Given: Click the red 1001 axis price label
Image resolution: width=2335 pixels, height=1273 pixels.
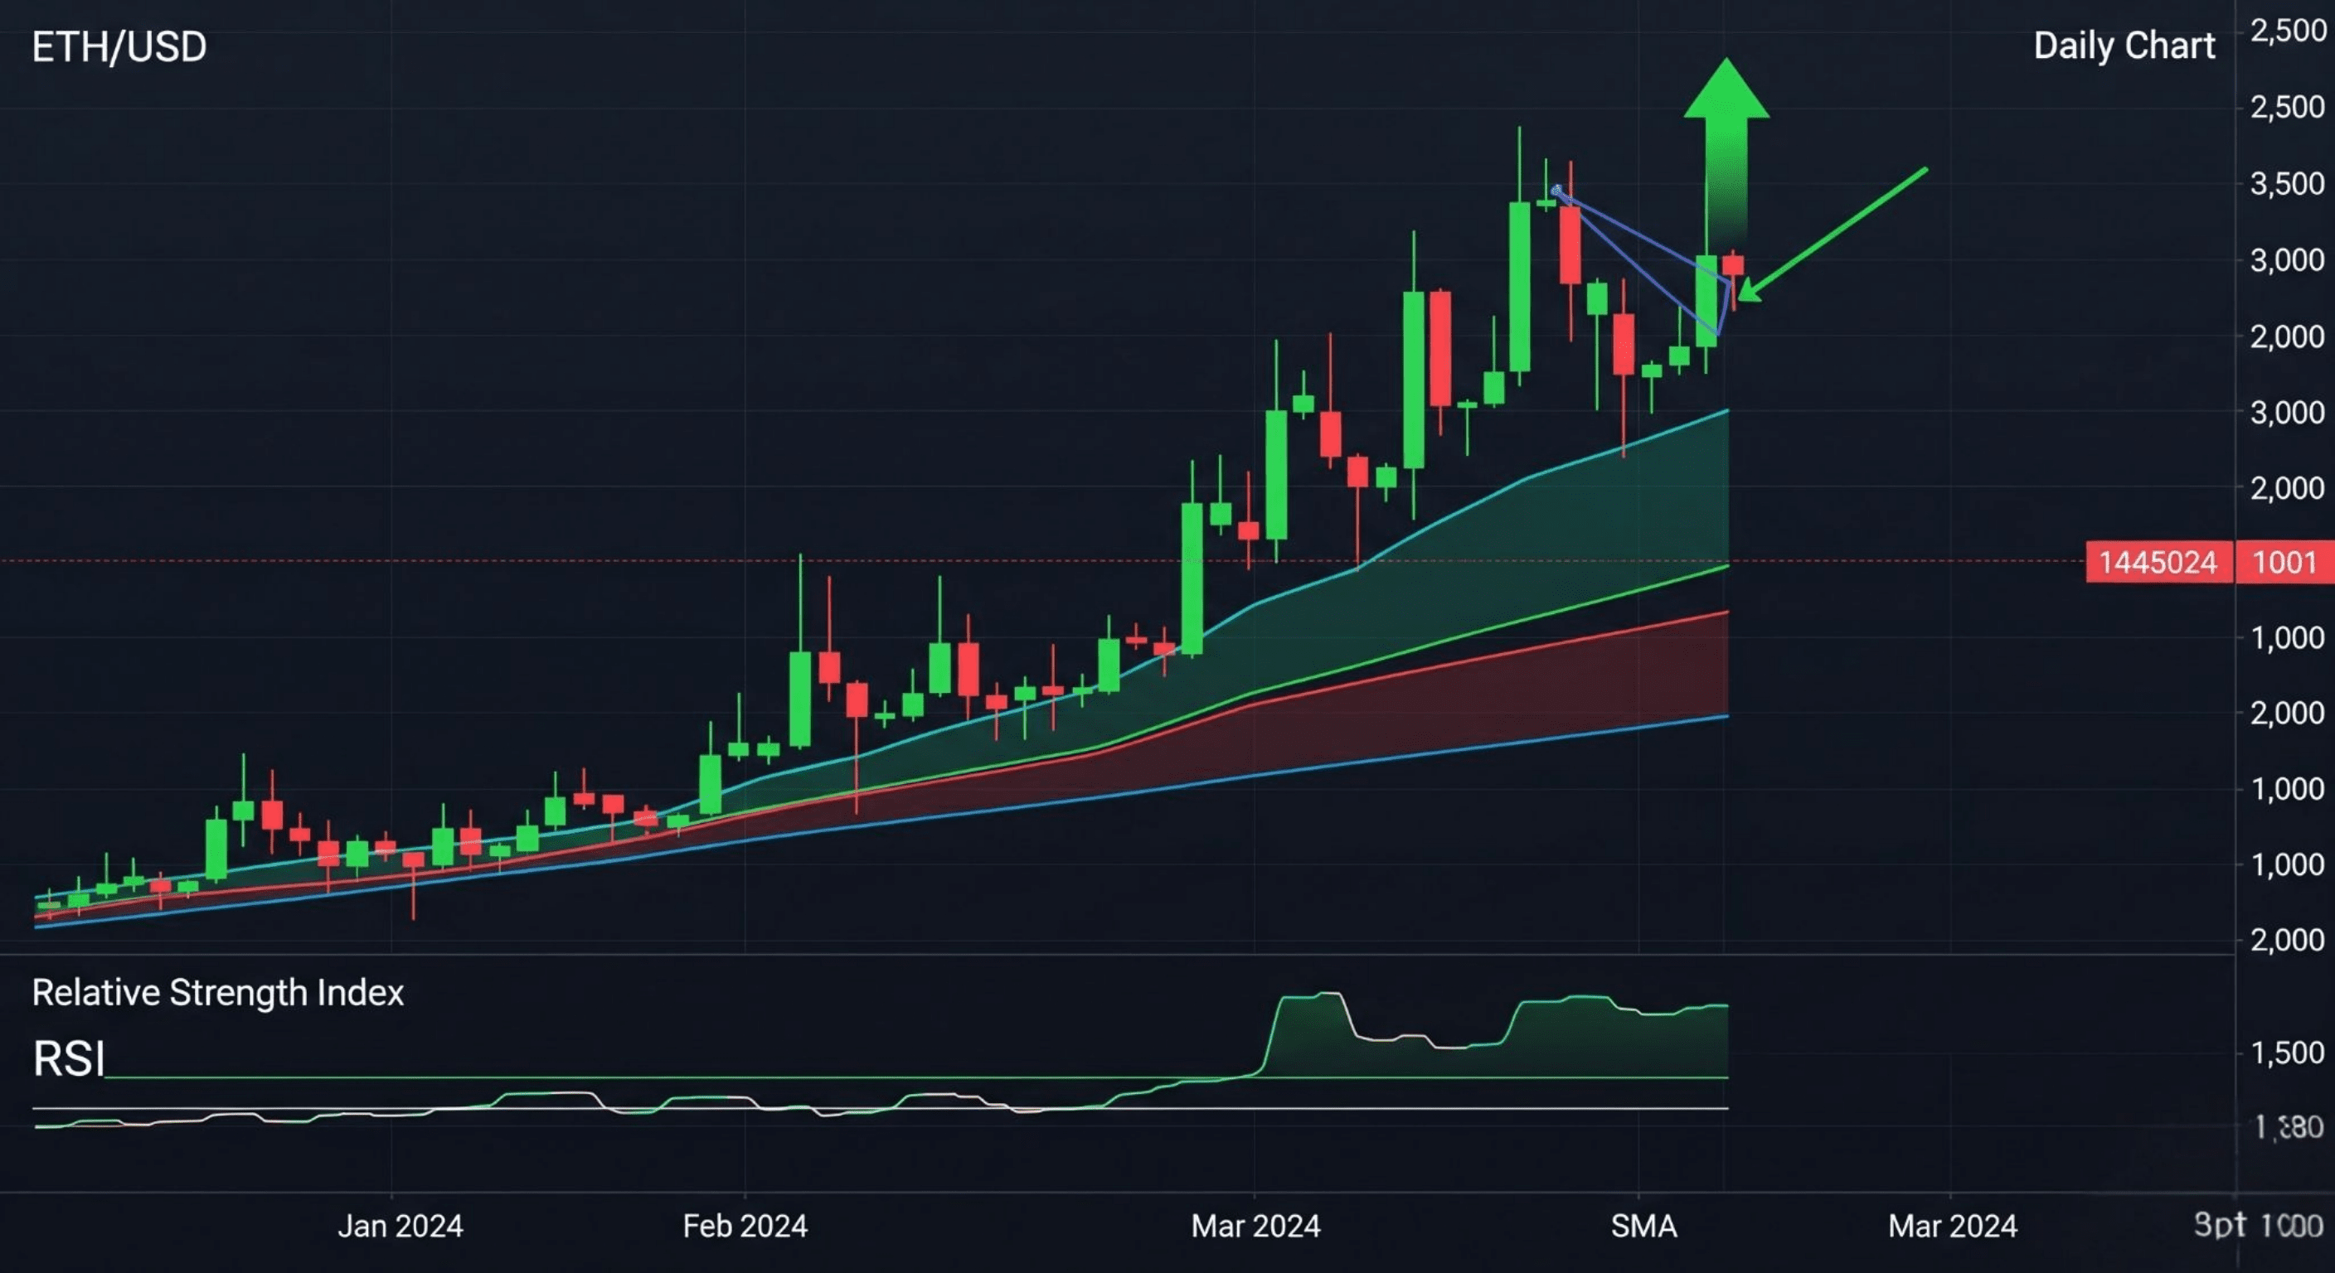Looking at the screenshot, I should click(x=2284, y=563).
